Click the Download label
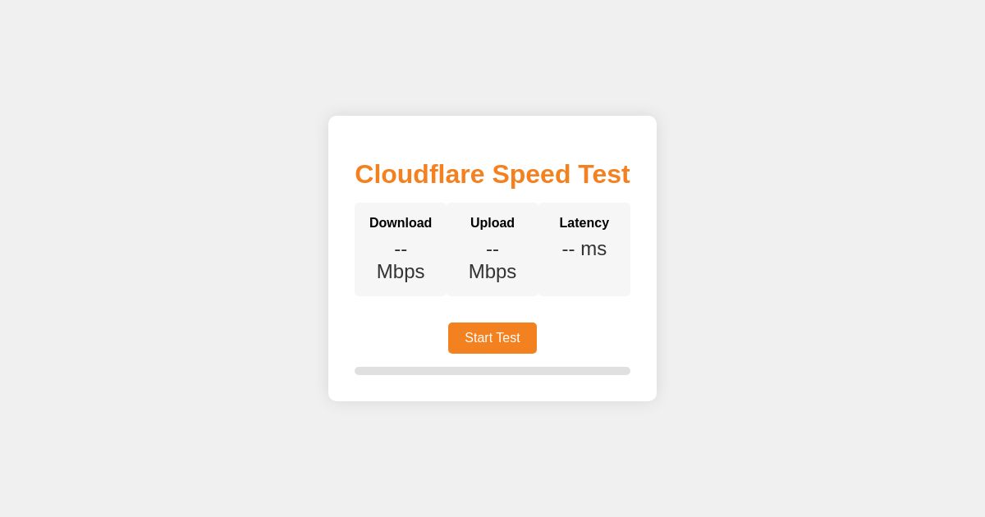This screenshot has width=985, height=517. tap(401, 222)
